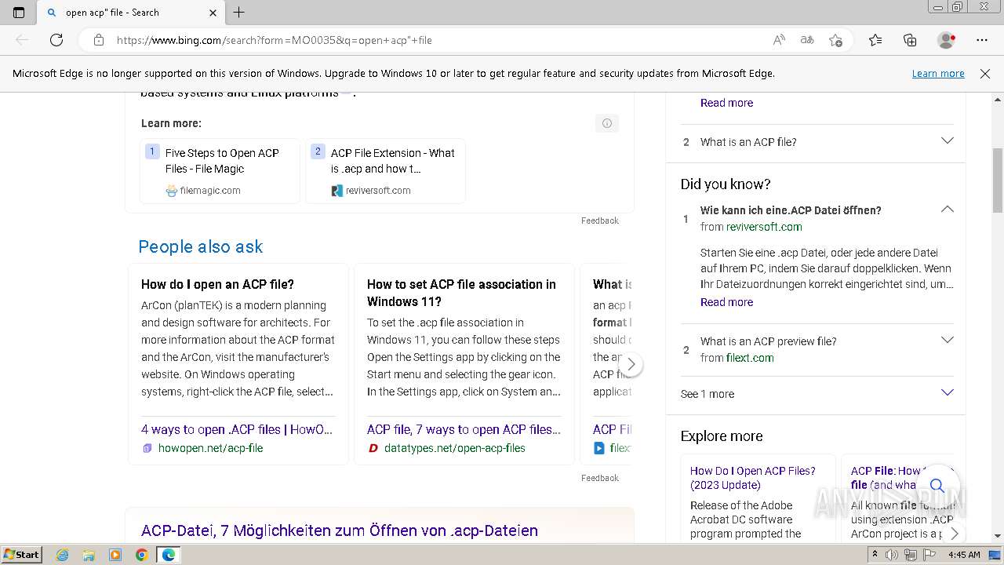The image size is (1004, 565).
Task: Open the Windows Start menu
Action: click(21, 554)
